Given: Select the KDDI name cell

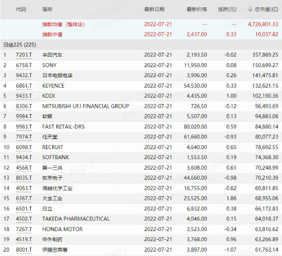Looking at the screenshot, I should click(49, 96).
